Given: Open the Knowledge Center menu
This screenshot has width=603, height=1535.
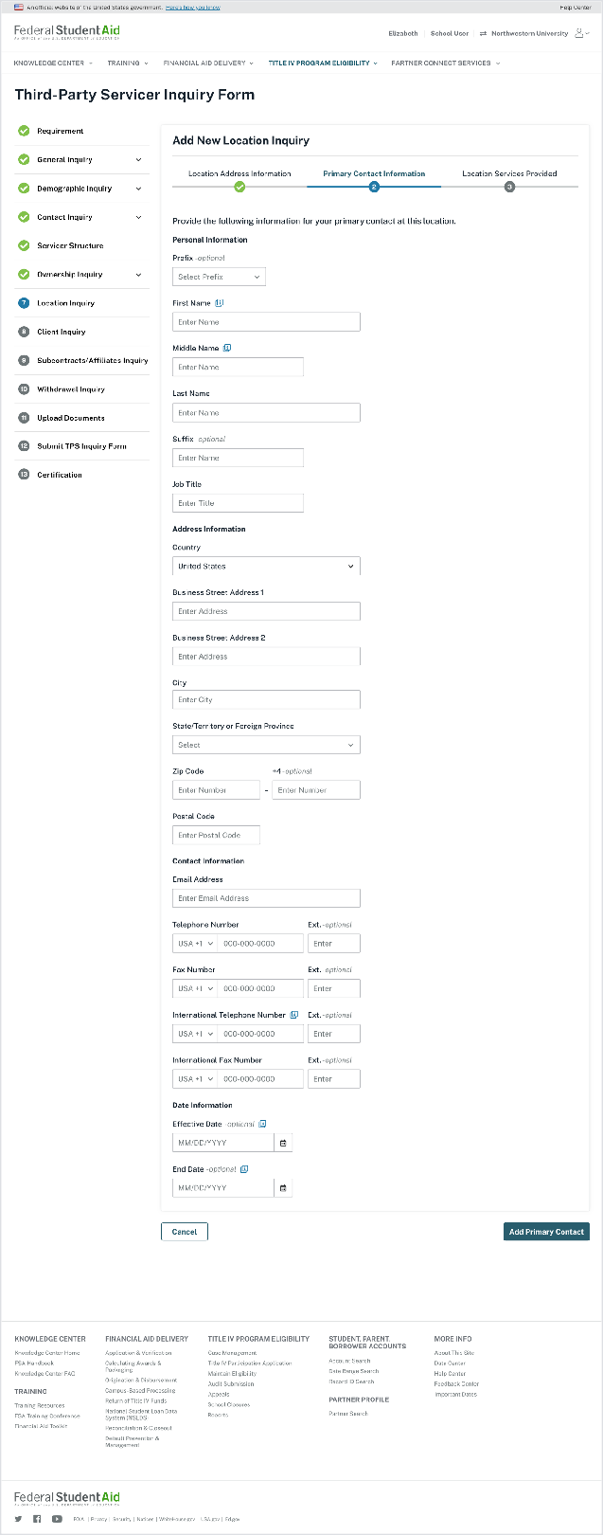Looking at the screenshot, I should click(x=54, y=63).
